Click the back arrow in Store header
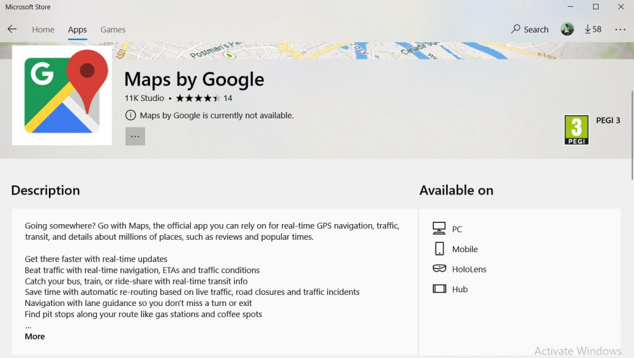This screenshot has width=634, height=358. [x=12, y=29]
